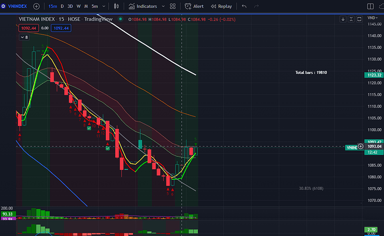This screenshot has width=384, height=236.
Task: Expand favorite indicators dropdown arrow
Action: [x=163, y=6]
